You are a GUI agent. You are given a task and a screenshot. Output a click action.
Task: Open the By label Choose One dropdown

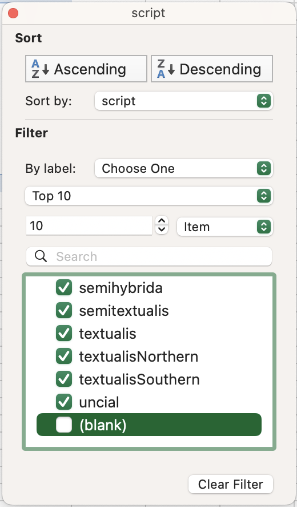[184, 168]
